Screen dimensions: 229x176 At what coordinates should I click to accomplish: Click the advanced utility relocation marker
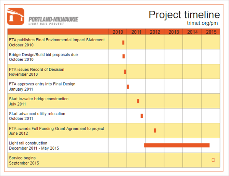(x=142, y=116)
